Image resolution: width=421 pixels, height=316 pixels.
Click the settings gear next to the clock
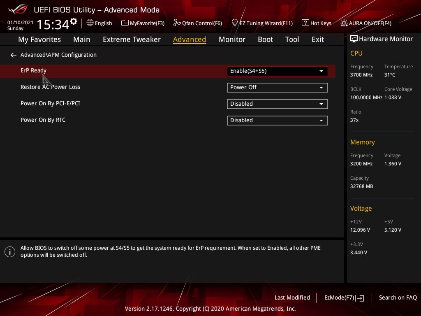pyautogui.click(x=74, y=21)
